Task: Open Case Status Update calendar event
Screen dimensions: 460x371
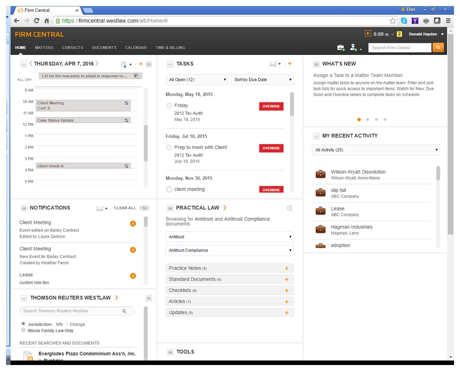Action: 83,120
